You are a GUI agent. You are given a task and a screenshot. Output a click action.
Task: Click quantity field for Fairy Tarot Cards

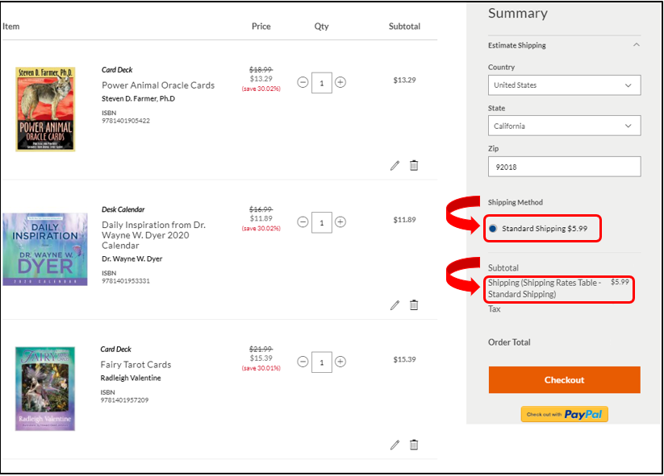point(321,362)
